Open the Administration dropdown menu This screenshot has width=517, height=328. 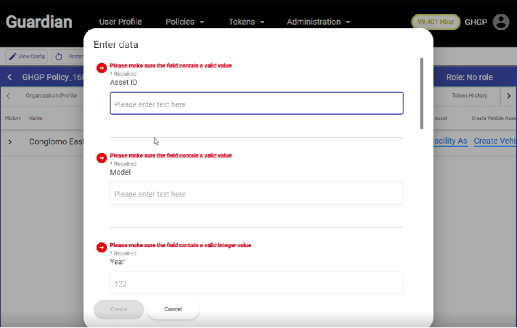click(318, 22)
